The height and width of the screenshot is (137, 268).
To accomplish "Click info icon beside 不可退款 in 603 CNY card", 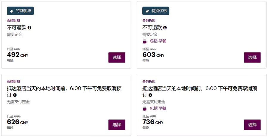I will pos(165,28).
